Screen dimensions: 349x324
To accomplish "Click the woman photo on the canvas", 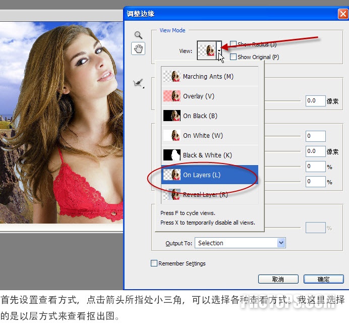I will pos(62,123).
